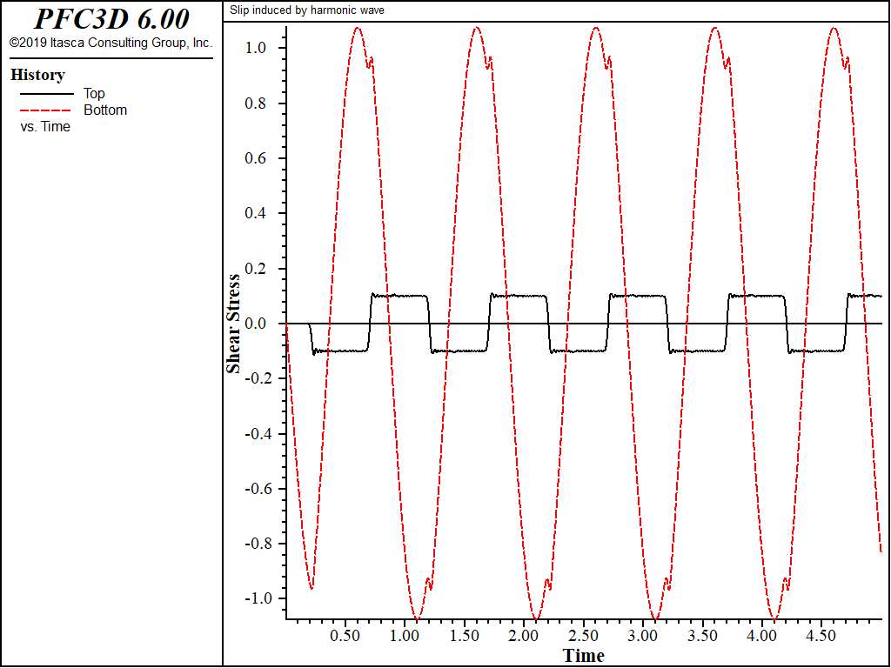Image resolution: width=891 pixels, height=668 pixels.
Task: Click the 0.2 y-axis tick label
Action: point(256,269)
